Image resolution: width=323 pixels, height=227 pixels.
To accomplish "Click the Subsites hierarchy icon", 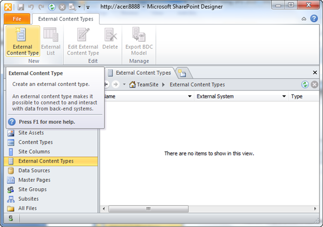I will 11,199.
